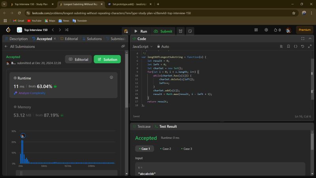Collapse the Code panel with chevron
Screen dimensions: 316x178
pos(309,39)
